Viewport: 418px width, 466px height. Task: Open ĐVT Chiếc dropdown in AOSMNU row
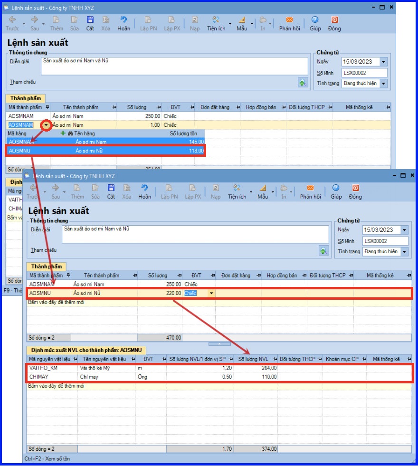coord(211,294)
